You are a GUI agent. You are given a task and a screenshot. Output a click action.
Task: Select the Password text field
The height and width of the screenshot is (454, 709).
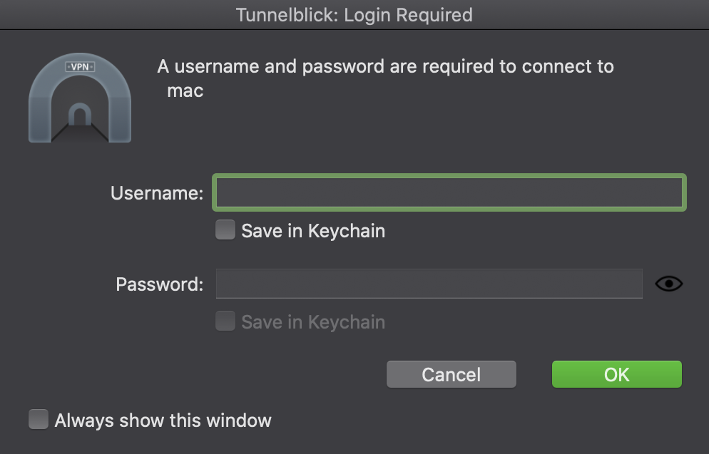[429, 284]
